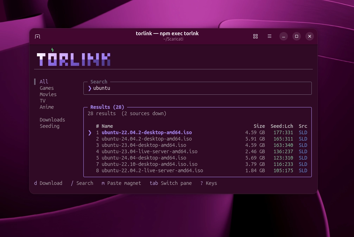Image resolution: width=354 pixels, height=237 pixels.
Task: Click the ~/Scaricati path subtitle
Action: click(173, 39)
